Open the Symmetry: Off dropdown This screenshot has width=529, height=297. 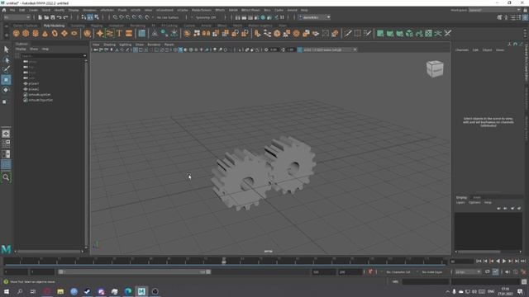click(x=206, y=17)
